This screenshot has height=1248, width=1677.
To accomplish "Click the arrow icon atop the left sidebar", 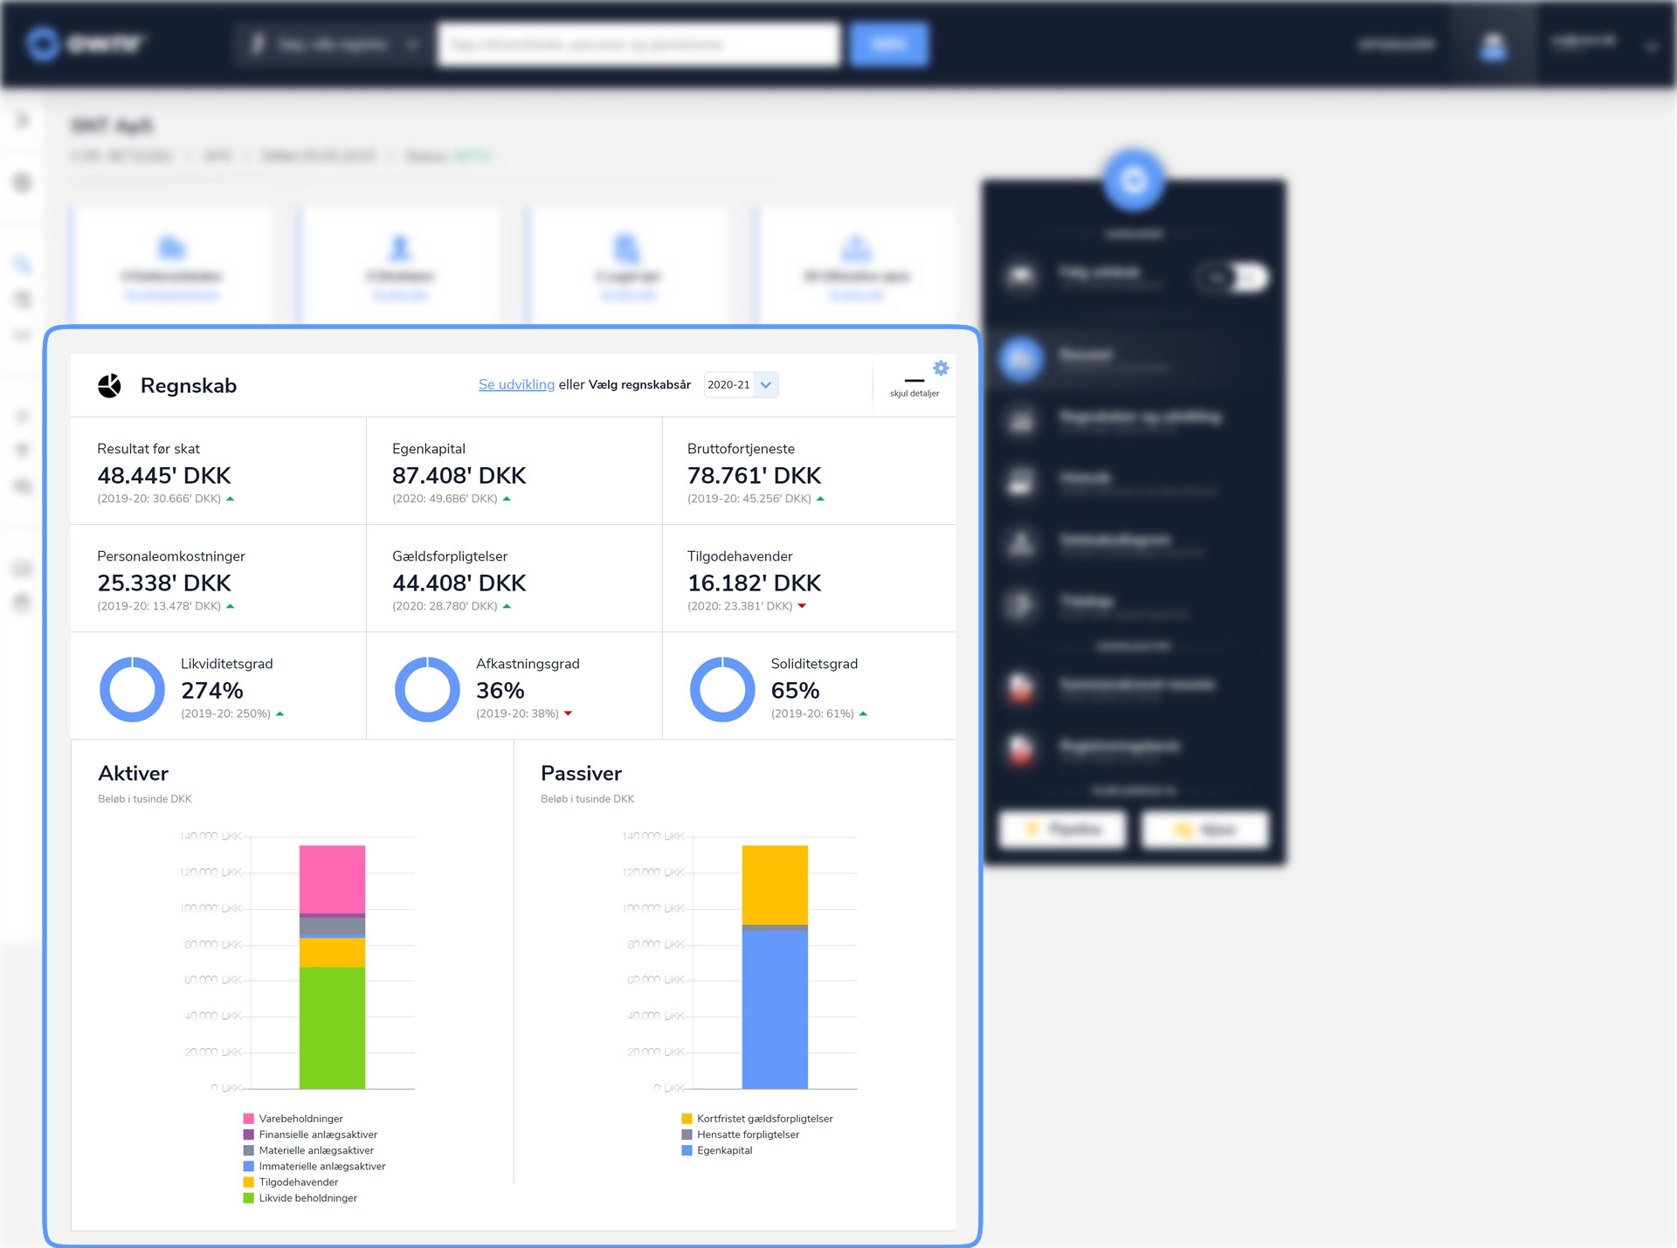I will [x=23, y=120].
